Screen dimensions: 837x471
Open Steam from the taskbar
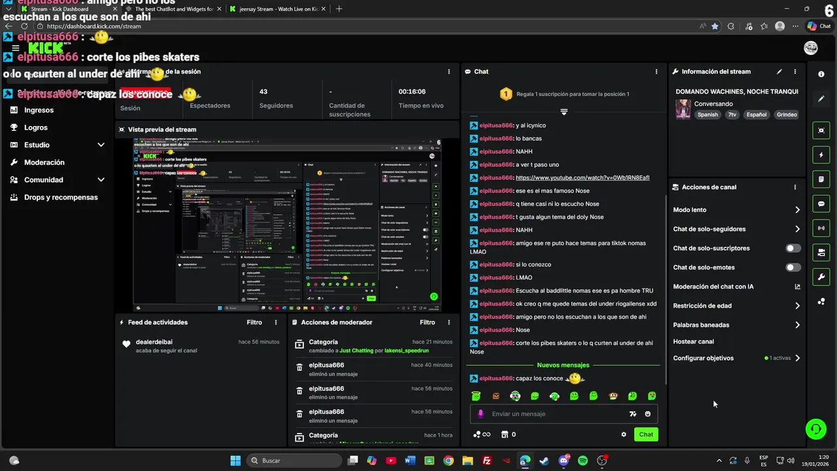544,461
